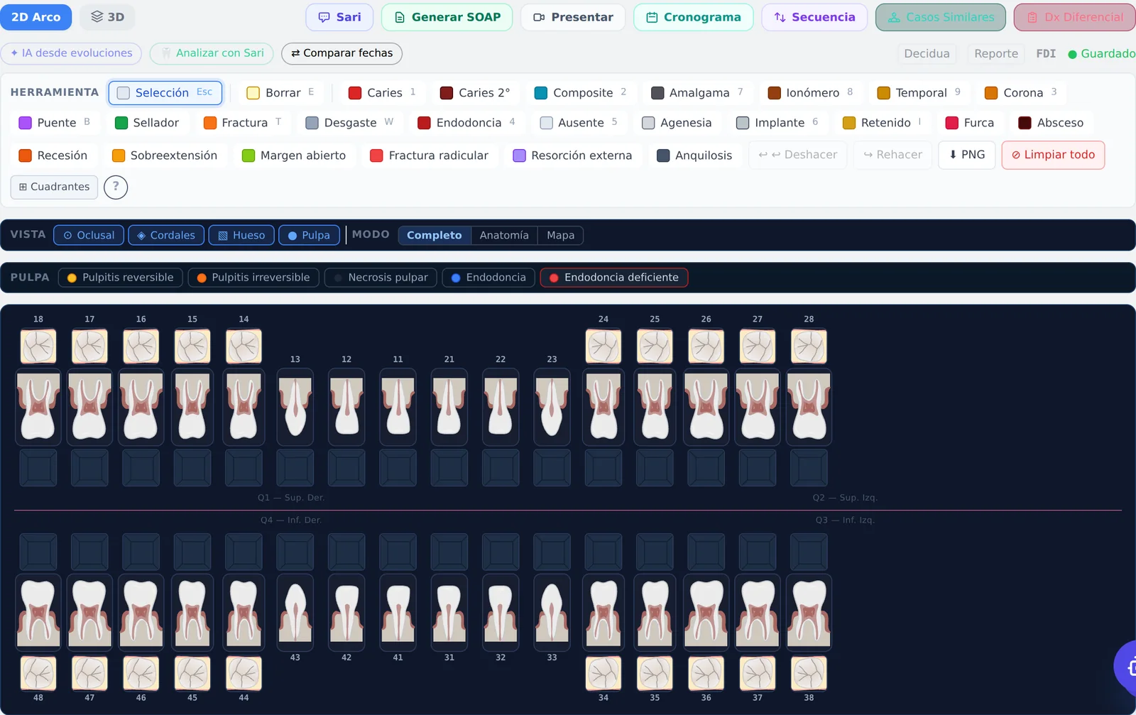Open the Cronograma calendar
The height and width of the screenshot is (715, 1136).
(x=693, y=17)
